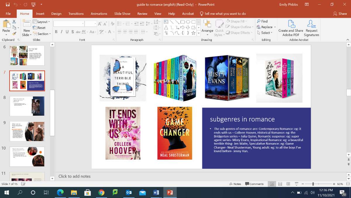Click Create and Share Adobe PDF
This screenshot has height=198, width=351.
coord(291,28)
